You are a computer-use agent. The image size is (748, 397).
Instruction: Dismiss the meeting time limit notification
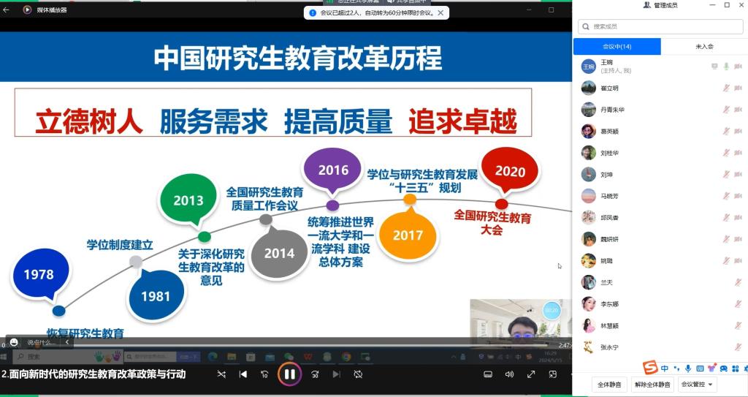point(440,12)
